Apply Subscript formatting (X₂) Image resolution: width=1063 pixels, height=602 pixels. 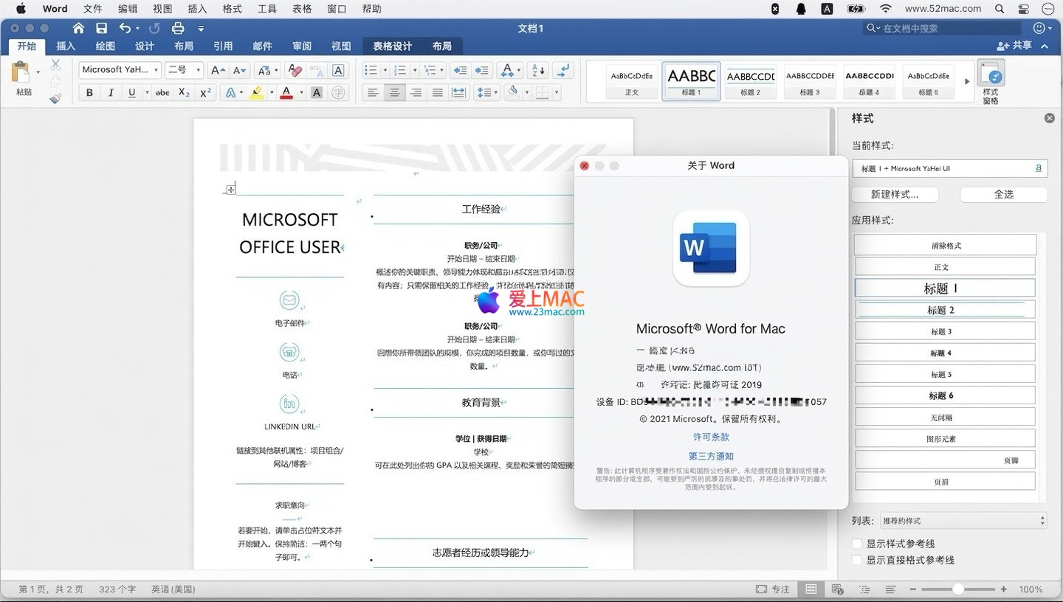click(x=184, y=93)
